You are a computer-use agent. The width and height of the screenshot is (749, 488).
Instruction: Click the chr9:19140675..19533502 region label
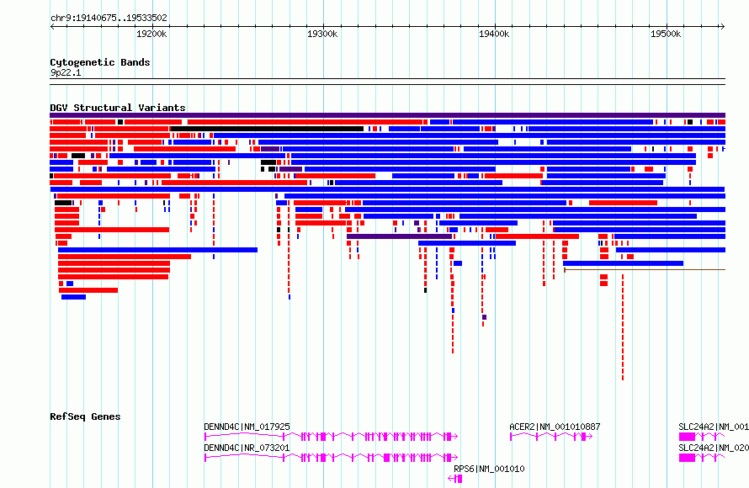pyautogui.click(x=109, y=18)
